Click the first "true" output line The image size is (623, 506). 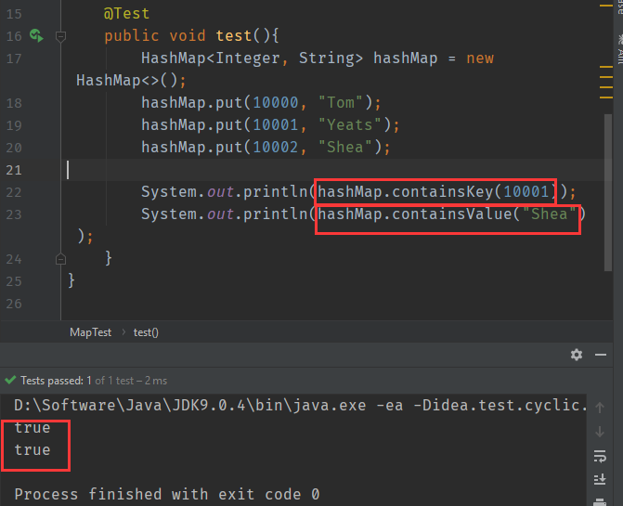coord(32,428)
